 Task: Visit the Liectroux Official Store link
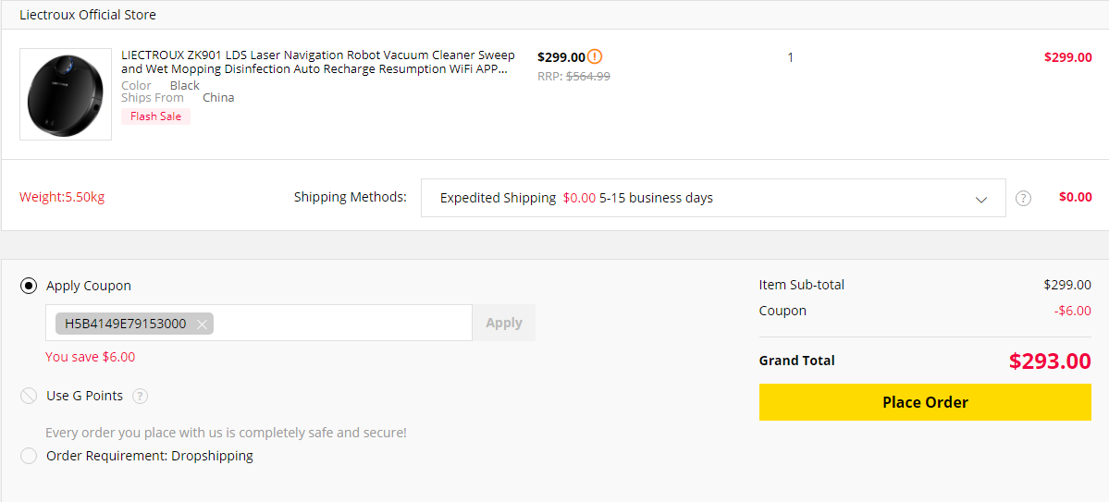point(88,15)
